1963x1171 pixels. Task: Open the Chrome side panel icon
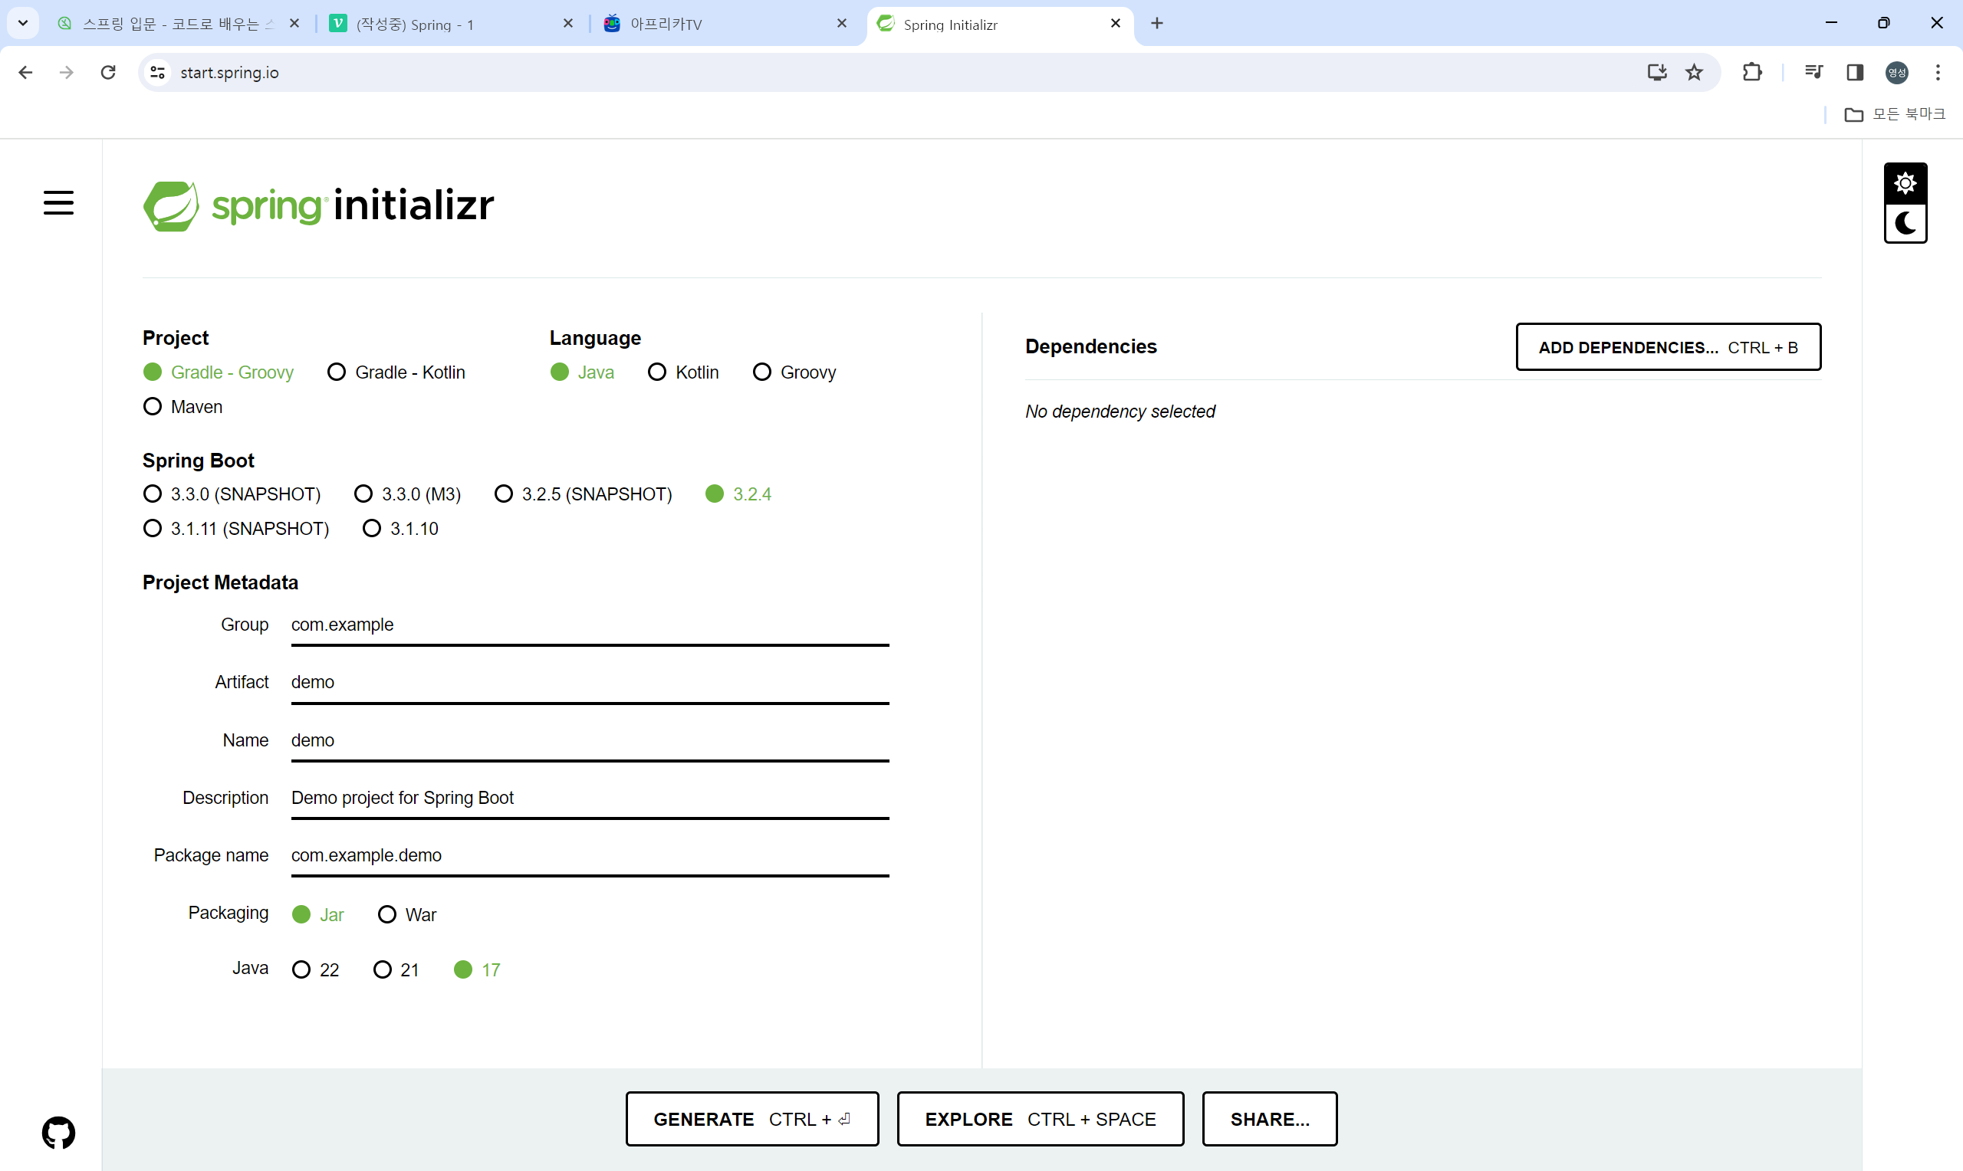[x=1855, y=73]
